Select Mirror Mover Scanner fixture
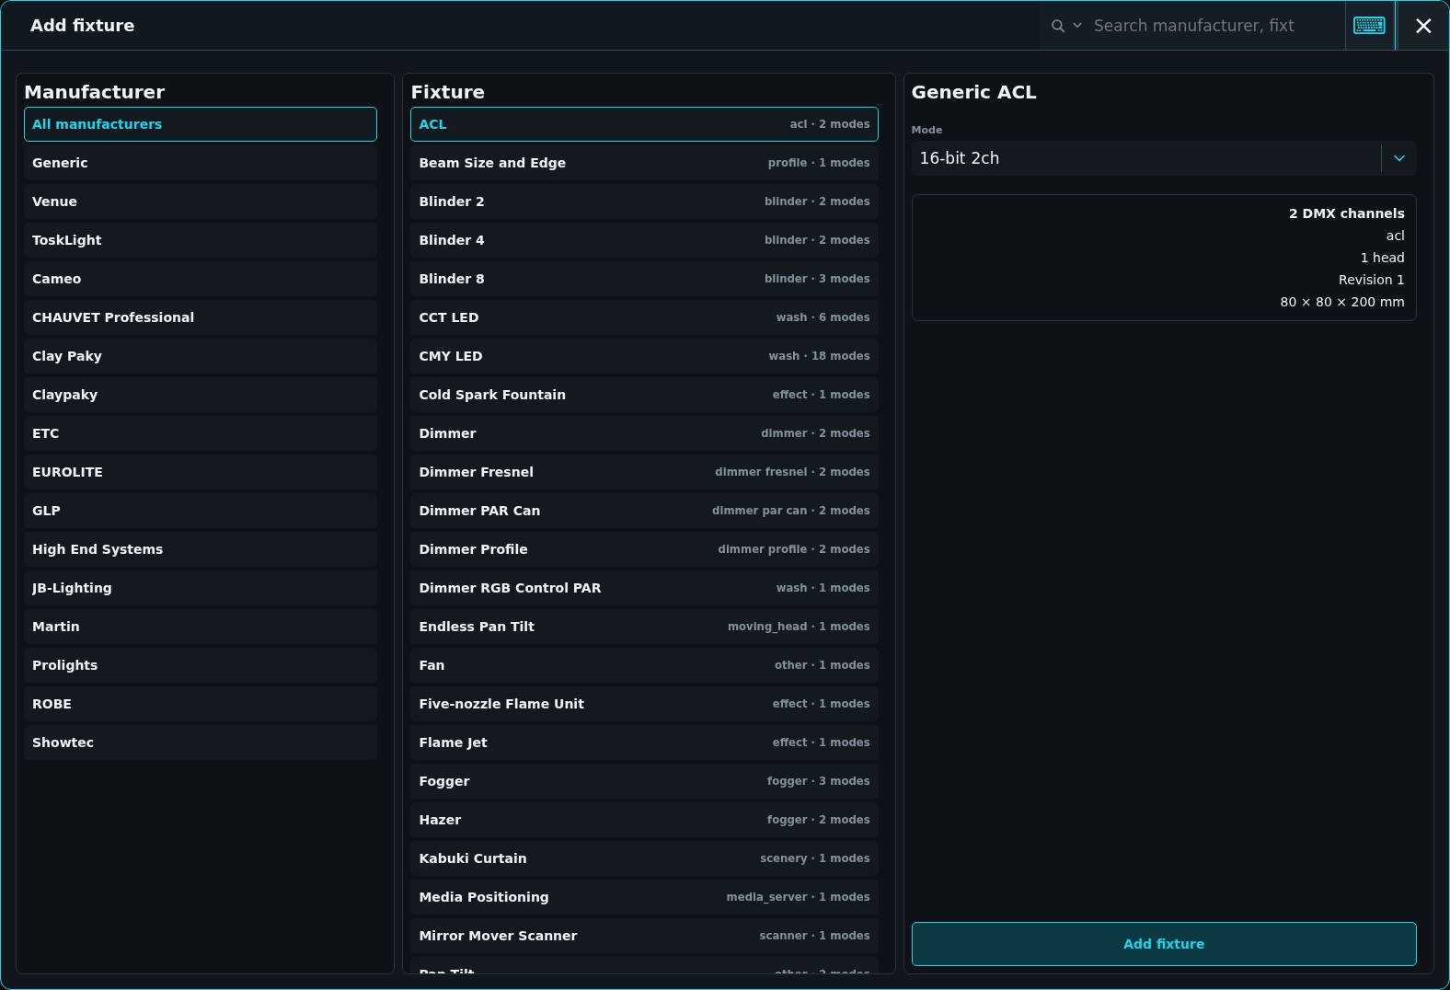Image resolution: width=1450 pixels, height=990 pixels. coord(644,936)
